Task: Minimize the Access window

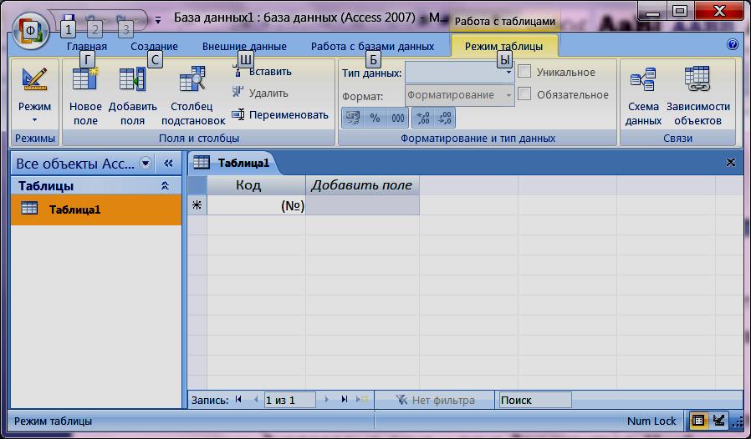Action: coord(651,12)
